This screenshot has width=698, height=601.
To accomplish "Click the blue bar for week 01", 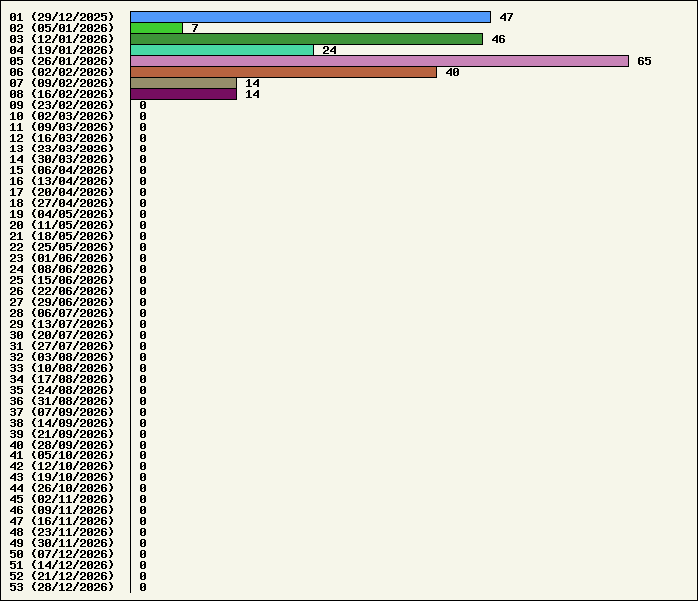I will [x=309, y=17].
